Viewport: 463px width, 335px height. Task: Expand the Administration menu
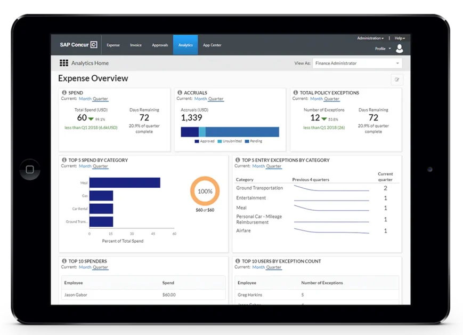tap(370, 38)
